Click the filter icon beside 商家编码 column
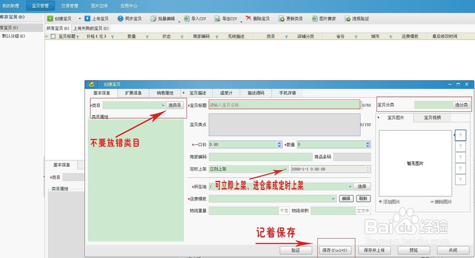This screenshot has width=475, height=258. [217, 37]
